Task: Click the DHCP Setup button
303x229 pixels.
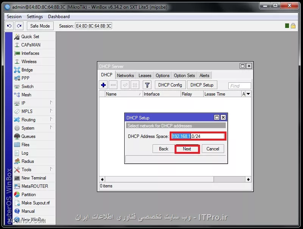Action: coord(202,85)
